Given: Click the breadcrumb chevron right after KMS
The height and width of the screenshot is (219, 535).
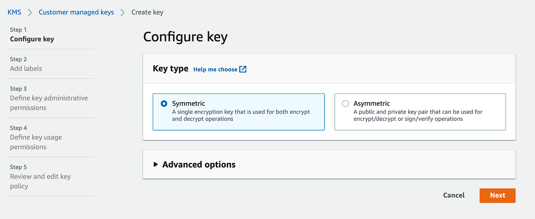Looking at the screenshot, I should point(30,12).
